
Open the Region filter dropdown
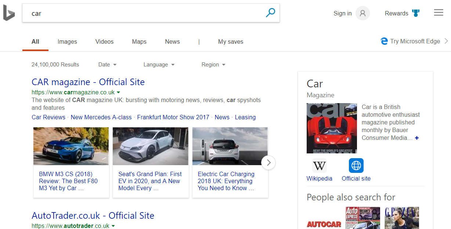tap(213, 65)
